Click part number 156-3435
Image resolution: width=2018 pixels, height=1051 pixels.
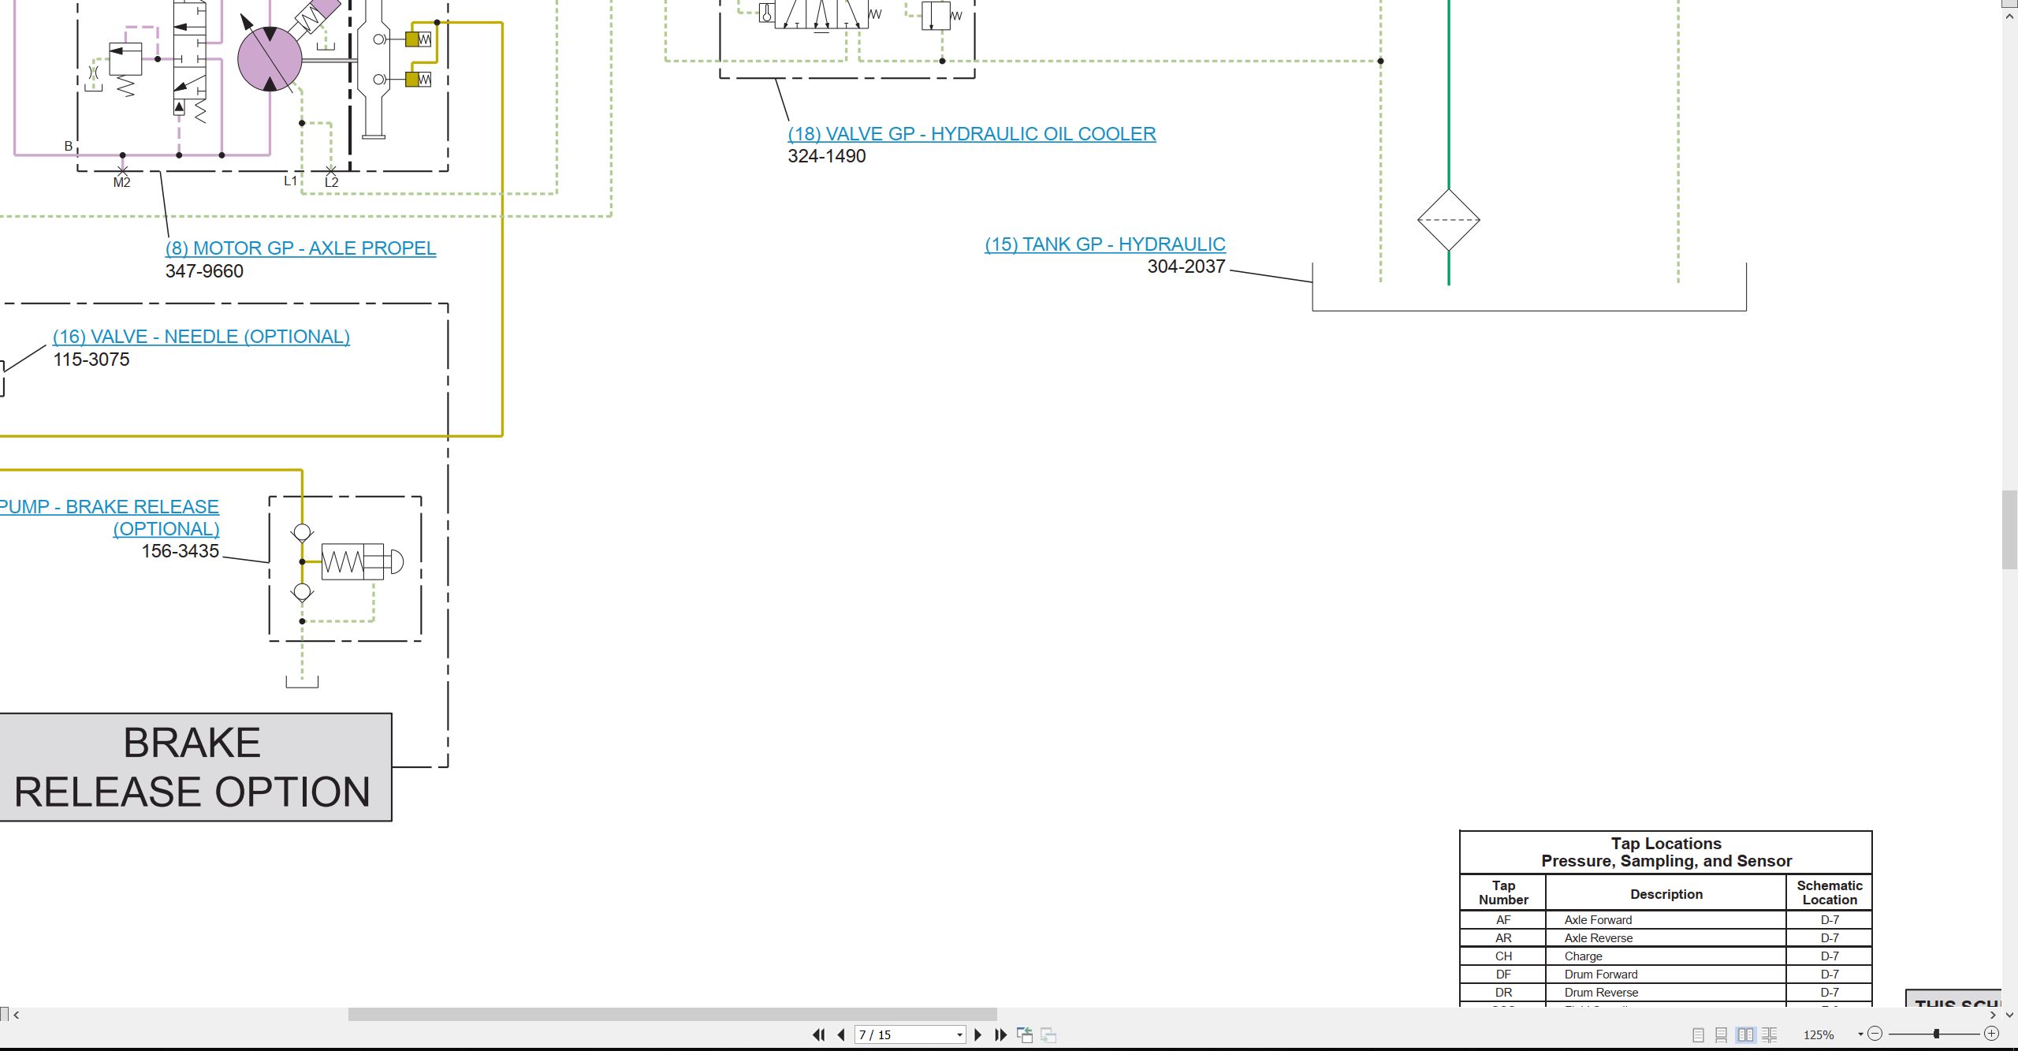[x=181, y=551]
